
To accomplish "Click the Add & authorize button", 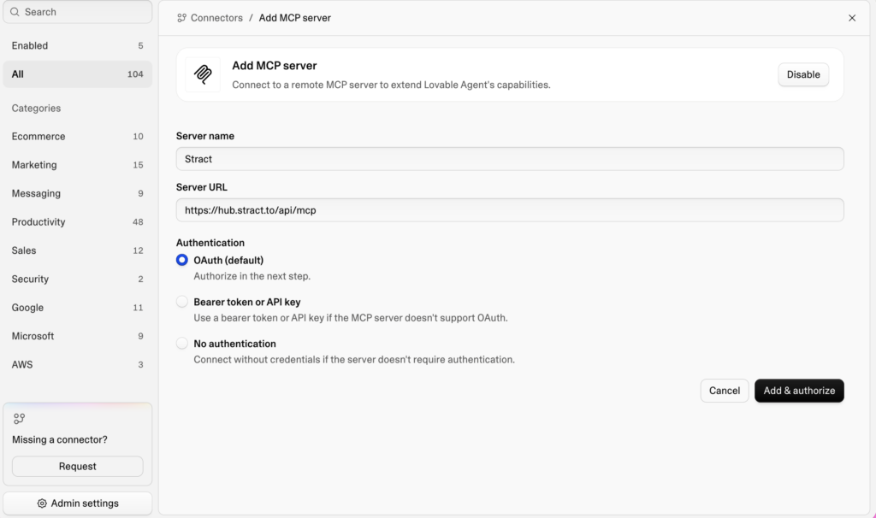I will [x=799, y=391].
